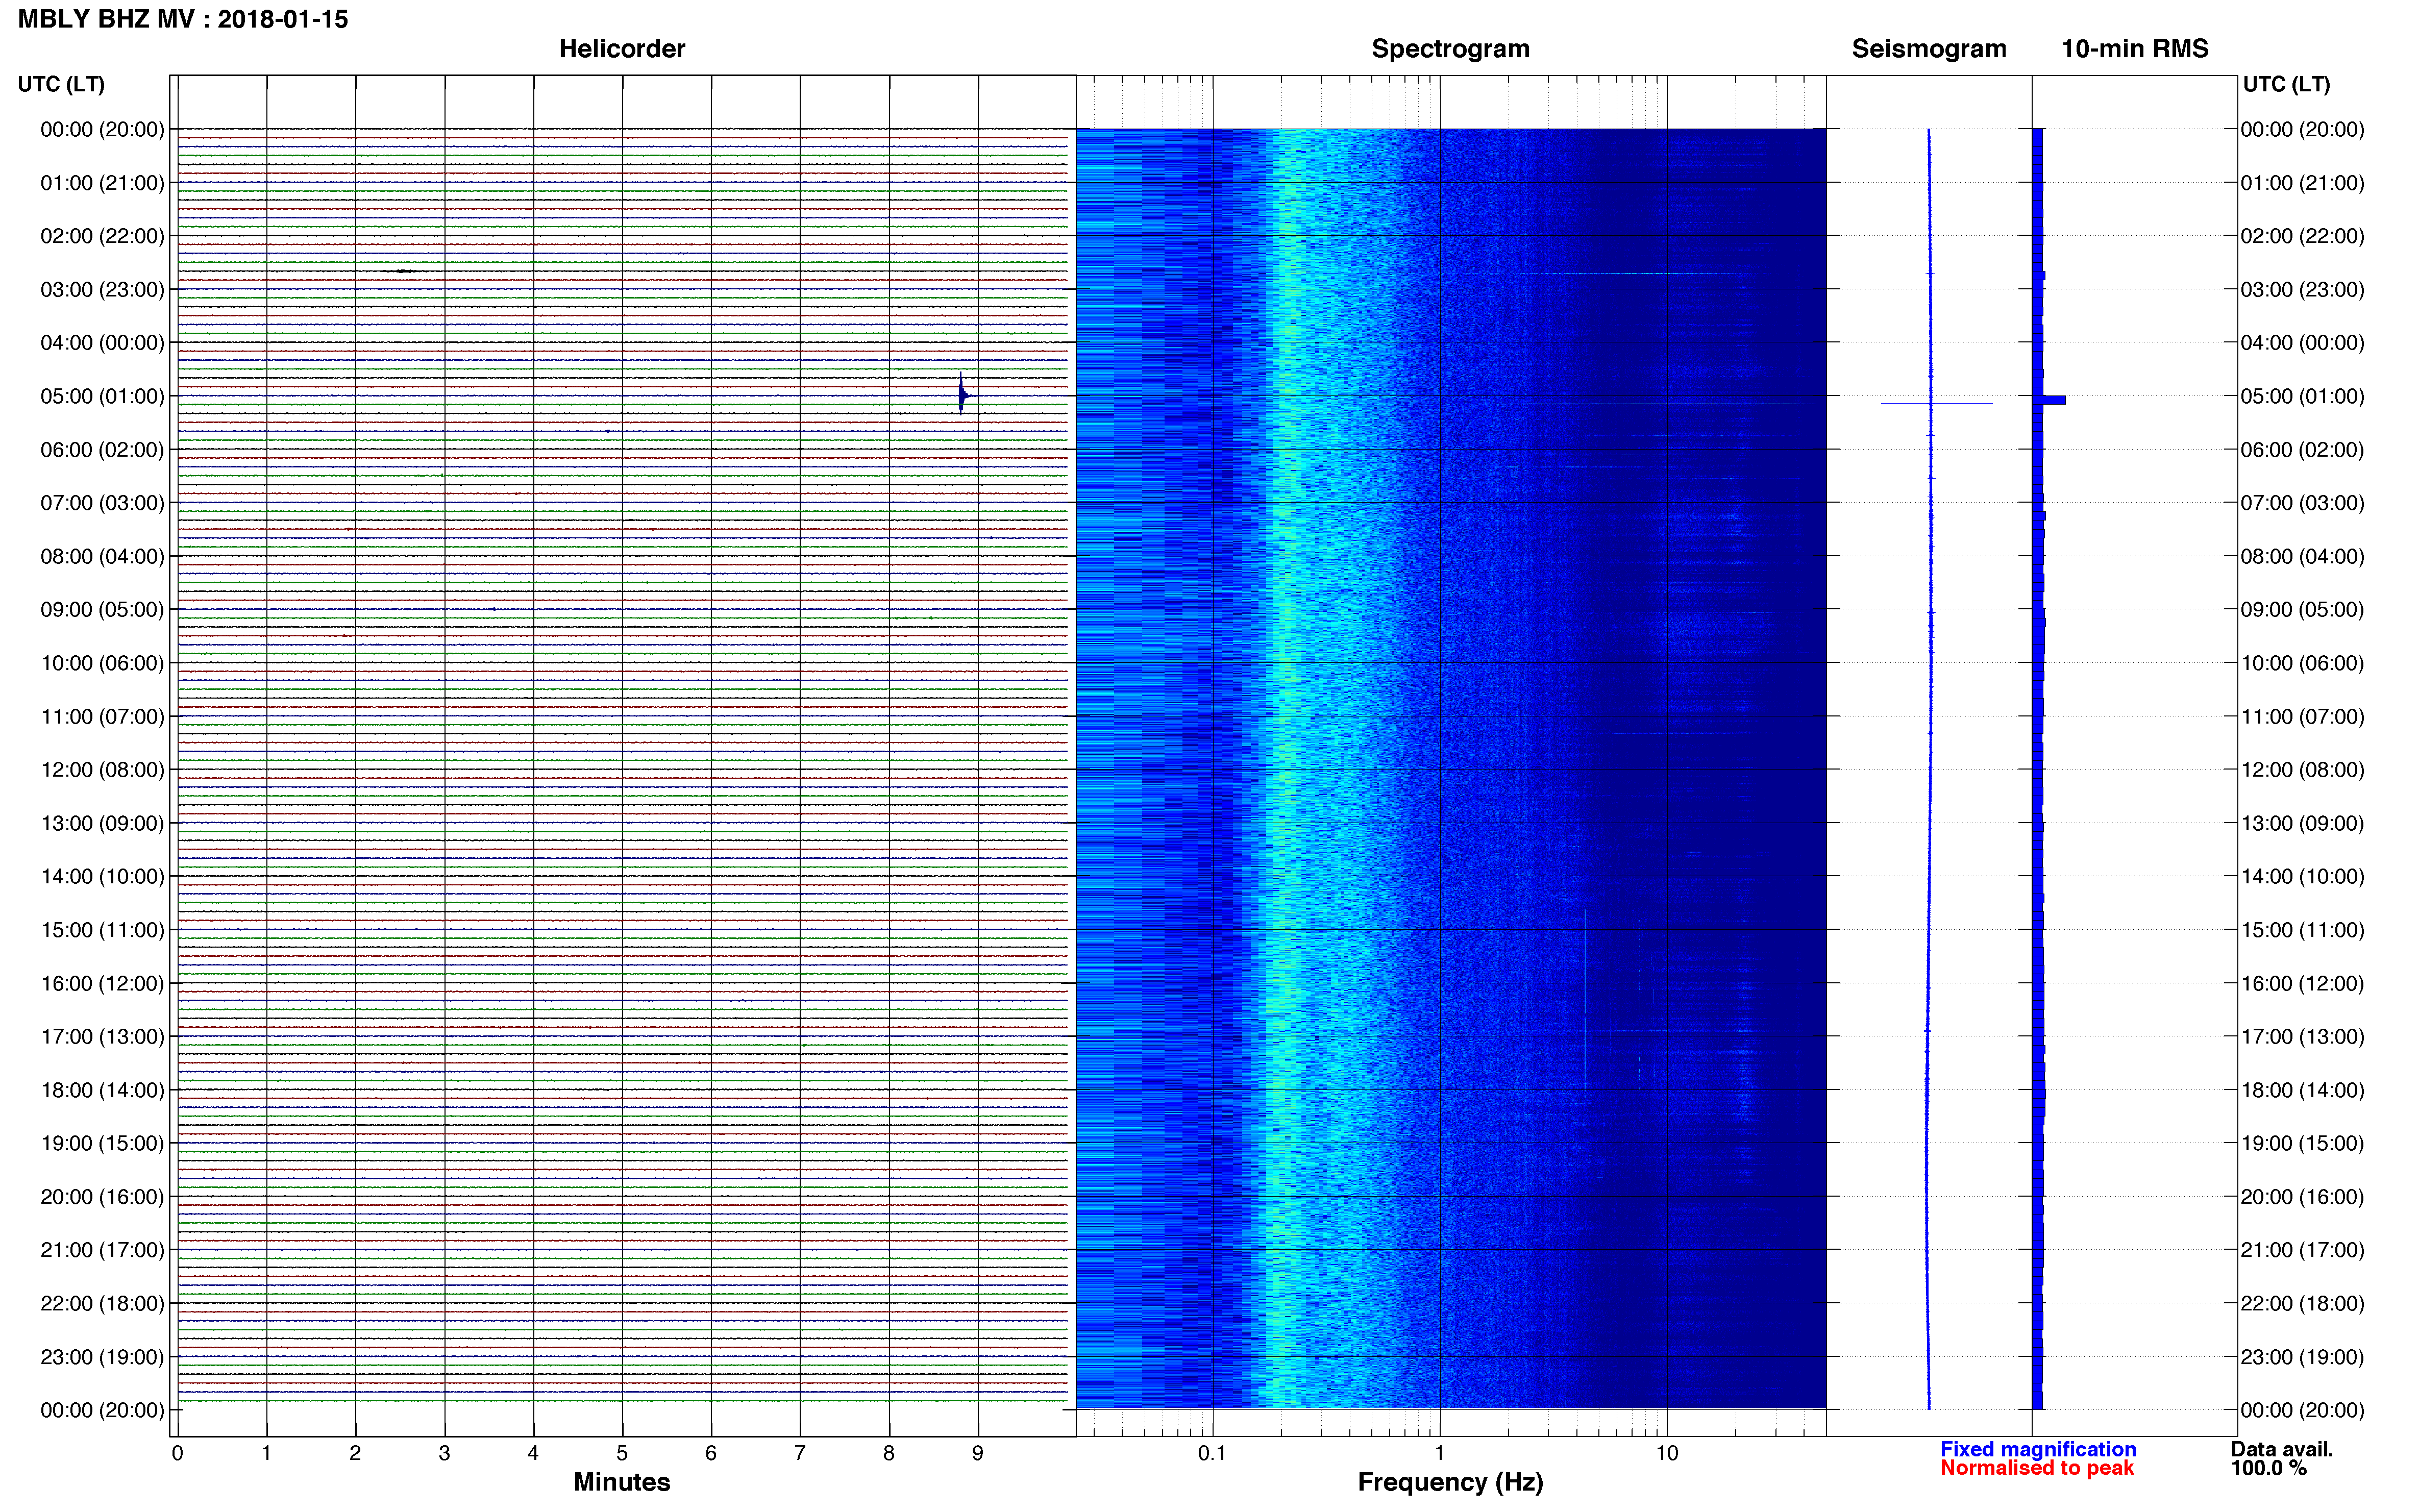Select the "Helicorder" panel heading

pyautogui.click(x=622, y=49)
